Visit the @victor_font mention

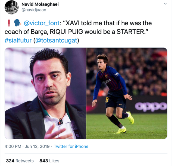click(x=42, y=23)
